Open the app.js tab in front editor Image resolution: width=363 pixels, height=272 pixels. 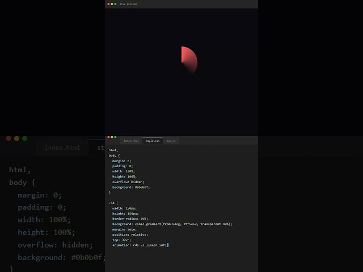(171, 141)
